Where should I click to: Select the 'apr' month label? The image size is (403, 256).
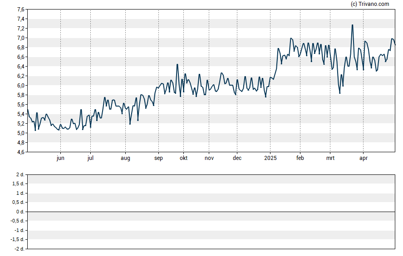coord(364,158)
